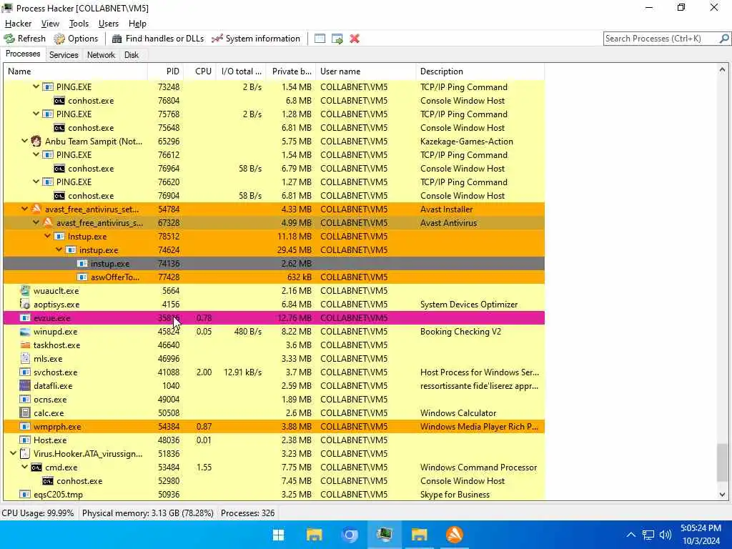
Task: Sort by the PID column header
Action: (x=165, y=71)
